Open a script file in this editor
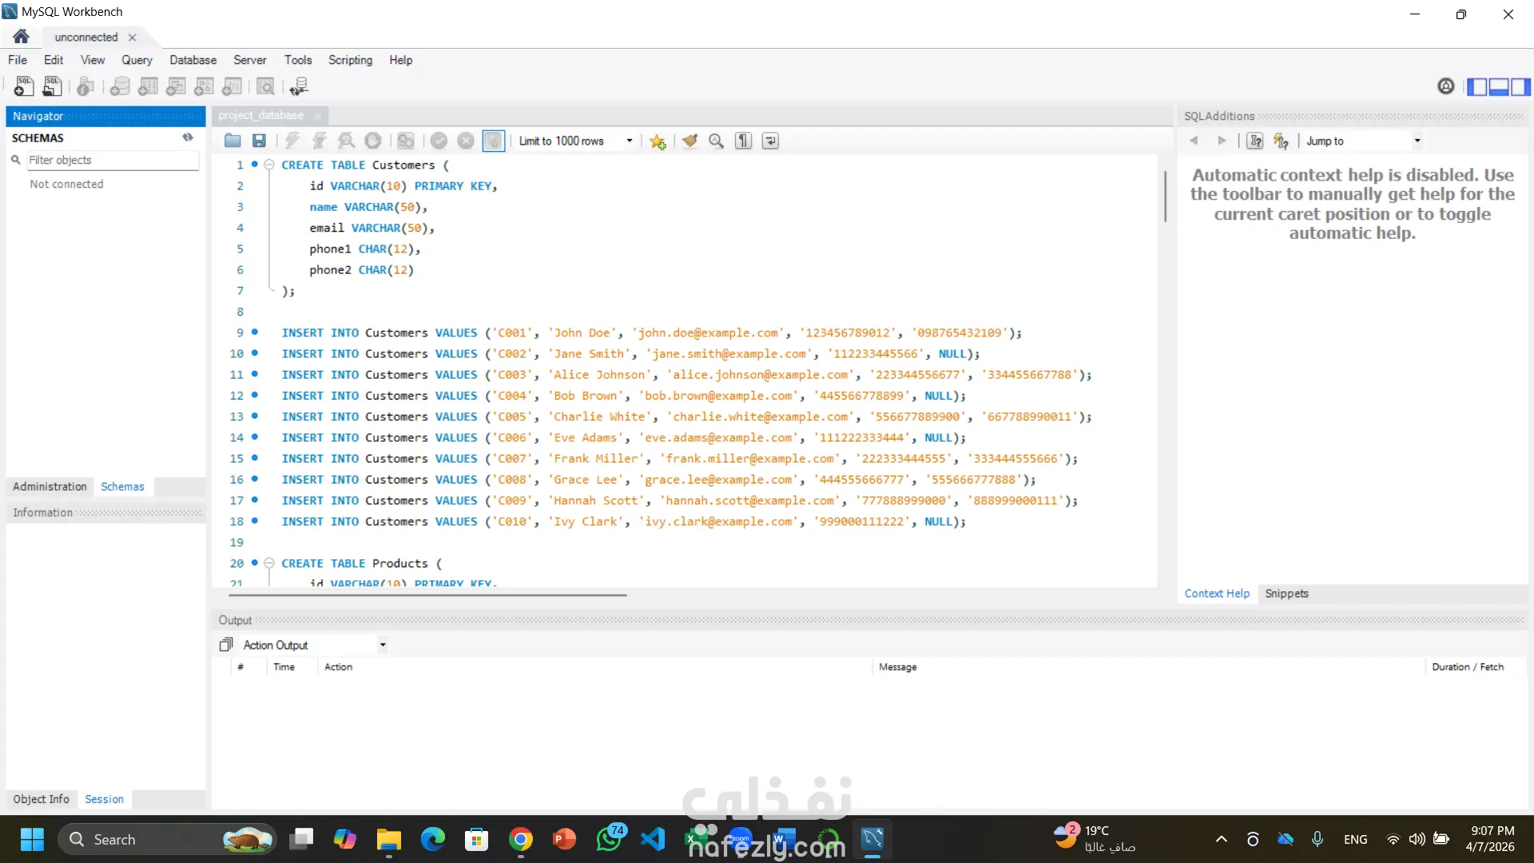1534x863 pixels. [x=232, y=141]
